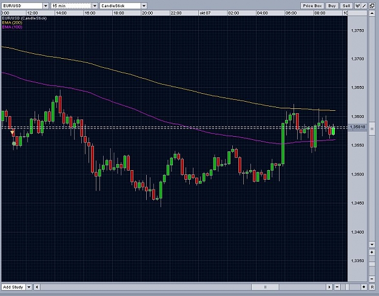Click the horizontal zoom in plus button
379x296 pixels.
point(364,287)
